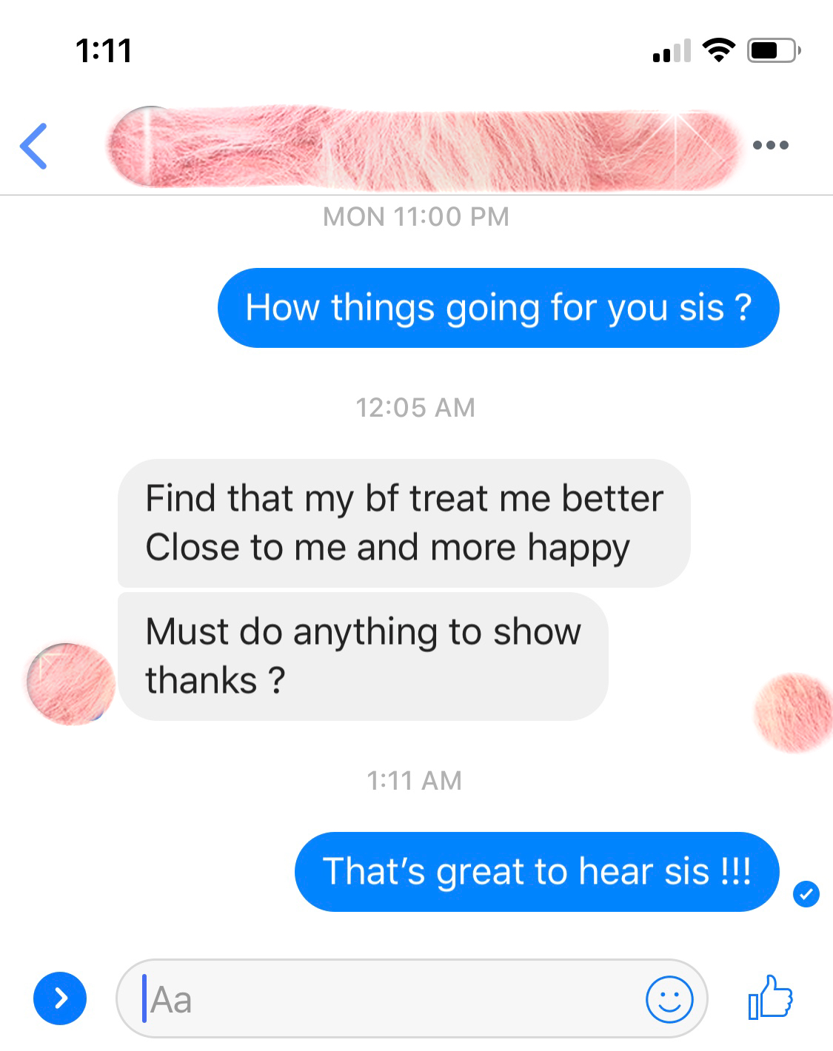Tap the MON 11:00 PM timestamp
This screenshot has width=833, height=1051.
(416, 217)
